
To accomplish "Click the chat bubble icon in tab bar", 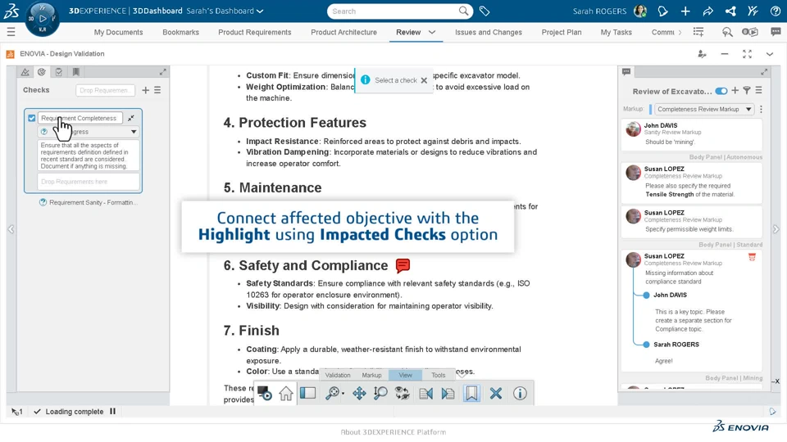I will pyautogui.click(x=776, y=32).
